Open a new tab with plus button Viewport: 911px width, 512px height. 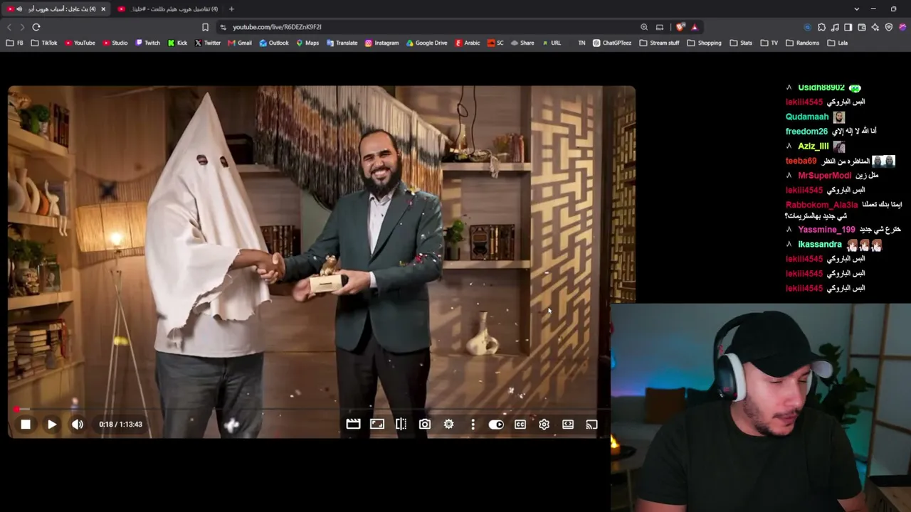point(231,9)
